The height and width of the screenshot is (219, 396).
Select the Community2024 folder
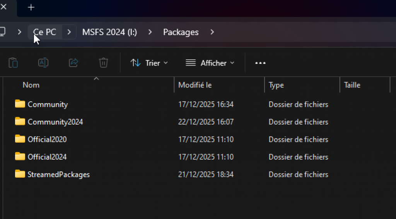point(55,122)
